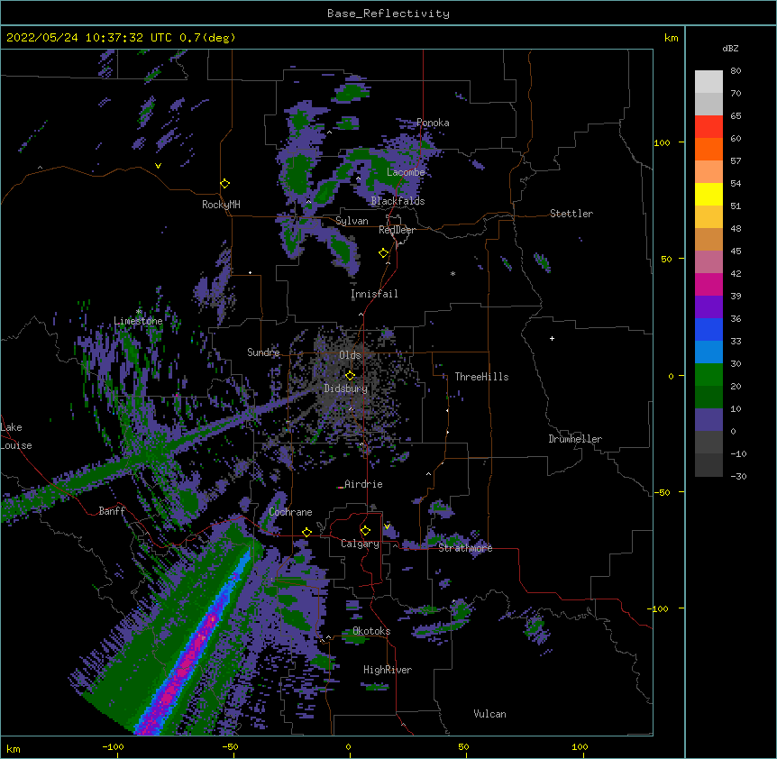Click the Olds label
The width and height of the screenshot is (777, 759).
[350, 355]
